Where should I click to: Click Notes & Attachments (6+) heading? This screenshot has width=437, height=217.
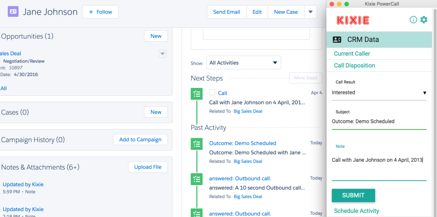pos(41,167)
